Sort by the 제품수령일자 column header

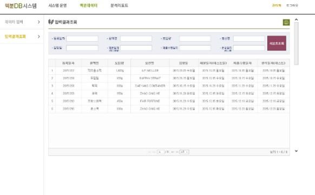[x=242, y=63]
